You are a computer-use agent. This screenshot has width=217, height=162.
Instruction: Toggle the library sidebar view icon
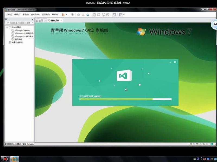click(94, 15)
